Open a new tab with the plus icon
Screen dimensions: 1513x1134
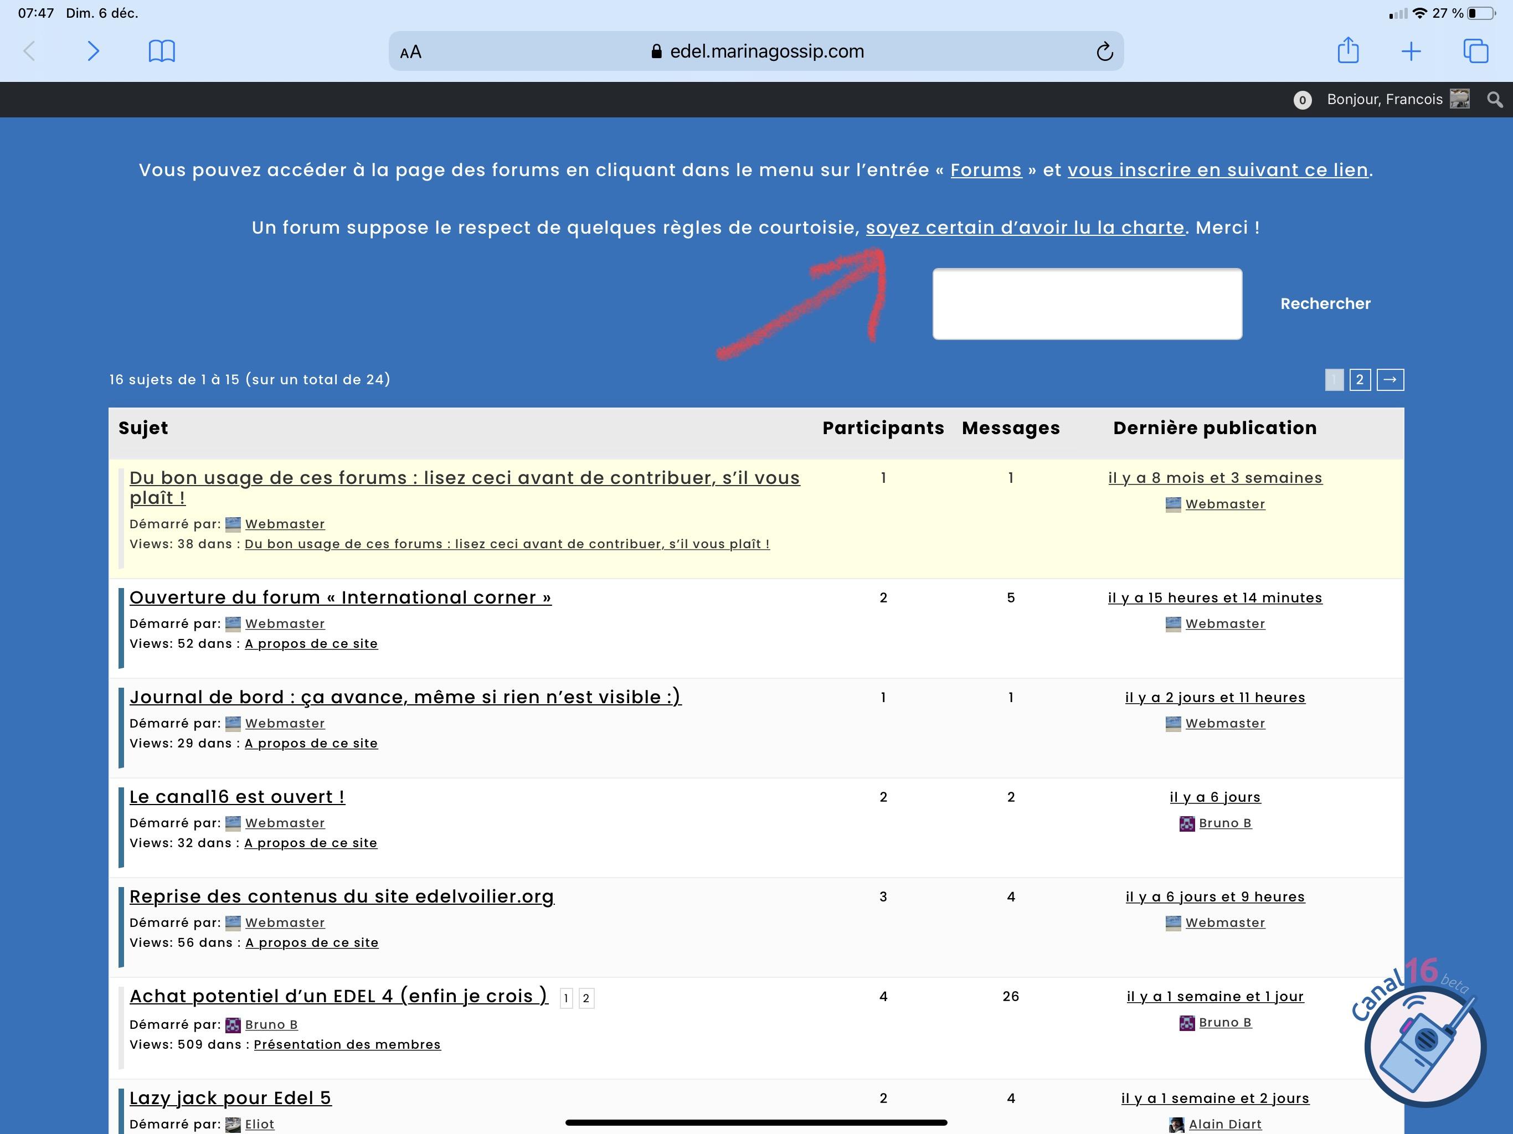(1411, 51)
